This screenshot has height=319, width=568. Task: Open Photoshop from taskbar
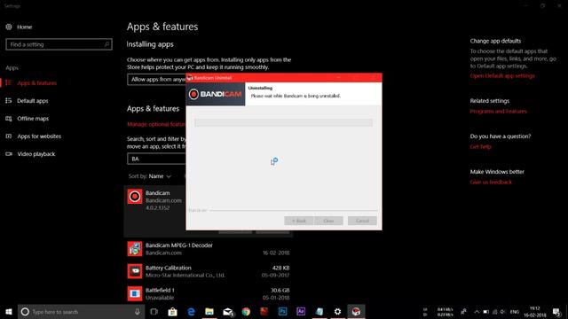click(x=282, y=311)
